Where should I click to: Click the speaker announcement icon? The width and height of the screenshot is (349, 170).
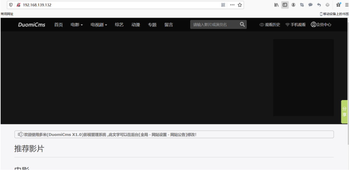tap(20, 134)
